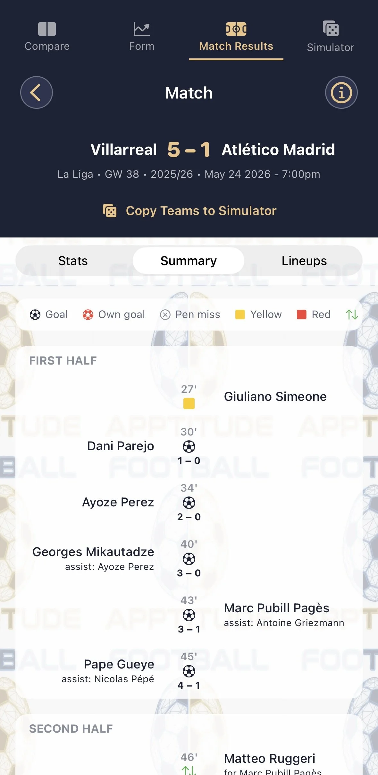
Task: Tap the 46' substitution arrows icon
Action: click(x=189, y=770)
